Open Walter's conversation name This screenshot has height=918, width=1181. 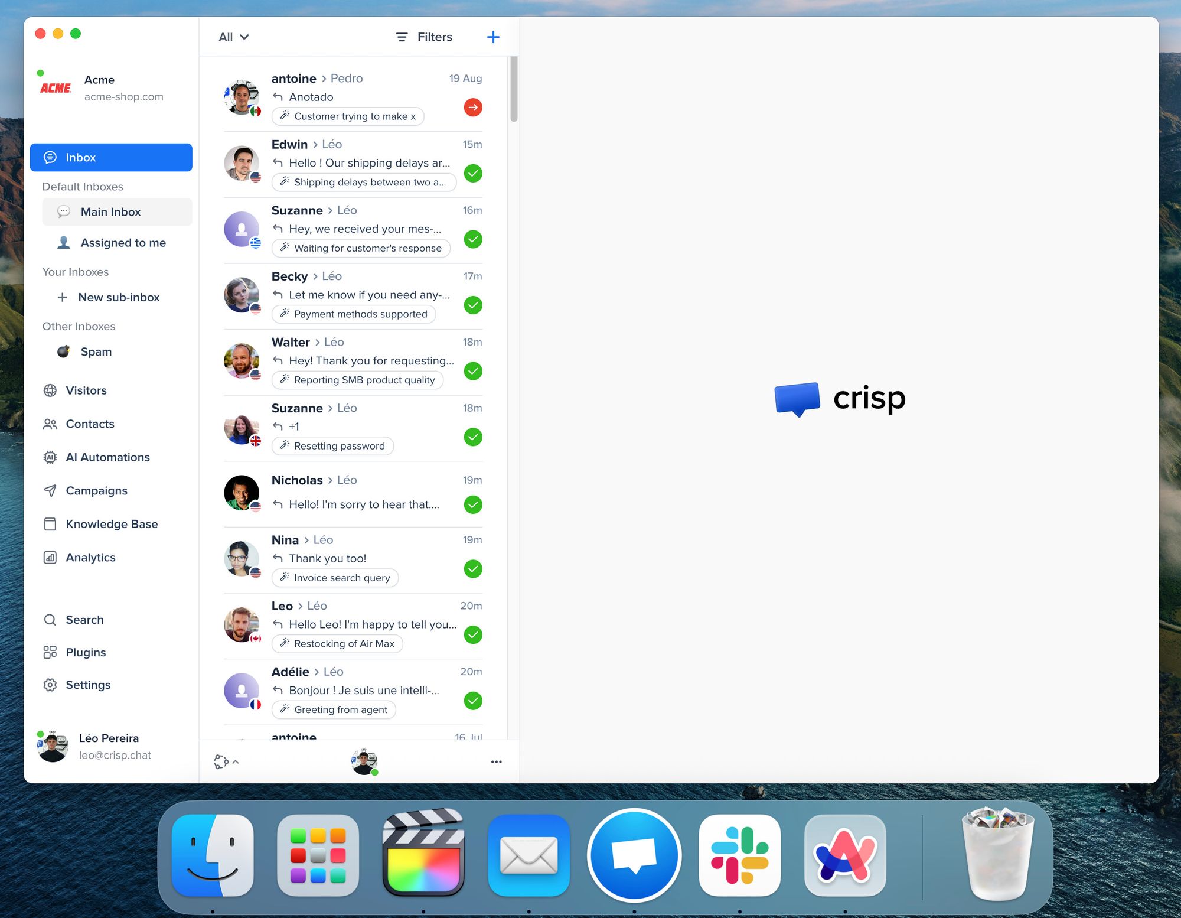291,343
